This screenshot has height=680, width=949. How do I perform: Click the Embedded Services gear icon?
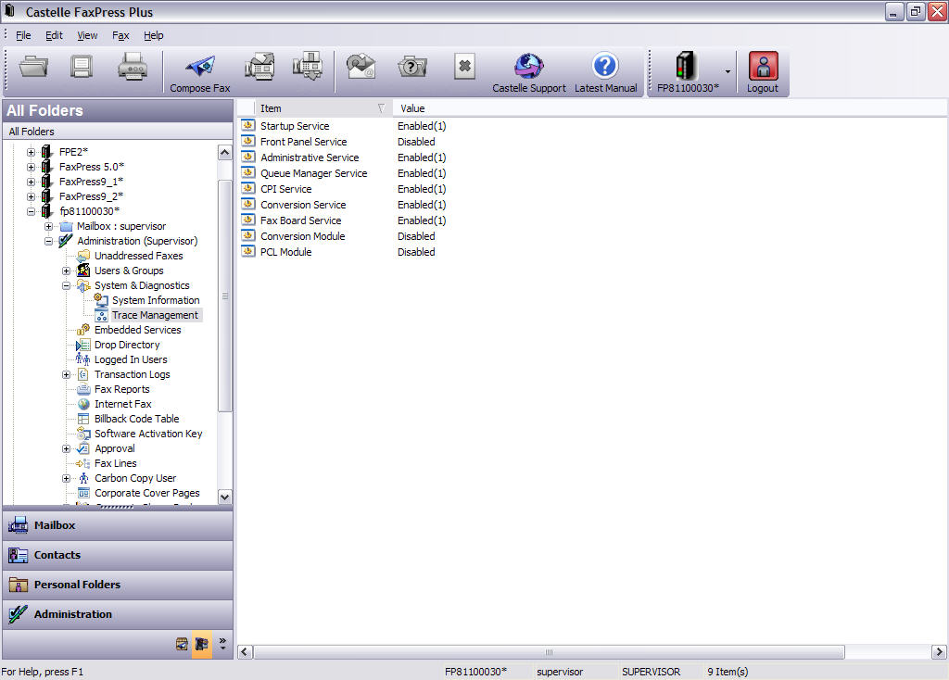point(83,330)
